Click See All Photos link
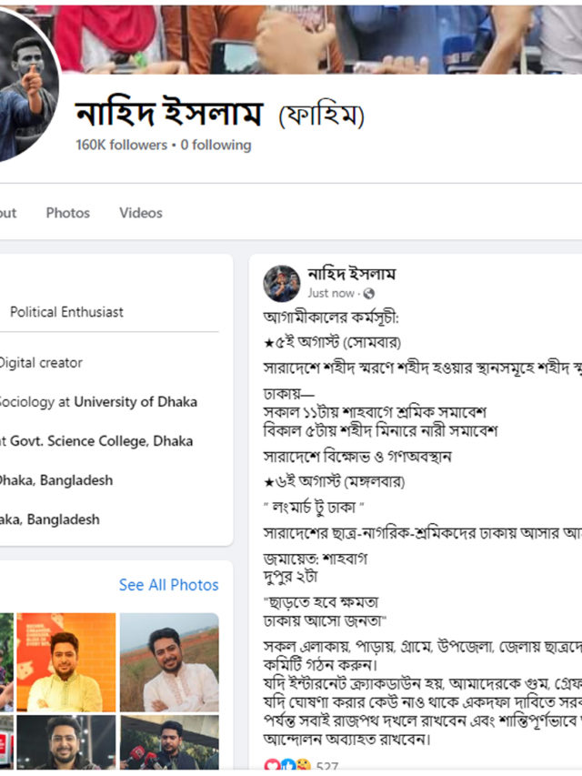 (168, 585)
